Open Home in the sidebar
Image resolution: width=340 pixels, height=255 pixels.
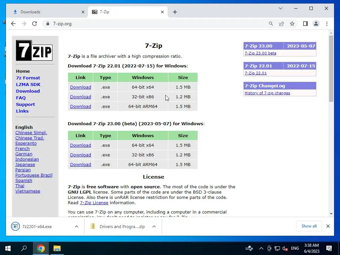[23, 71]
